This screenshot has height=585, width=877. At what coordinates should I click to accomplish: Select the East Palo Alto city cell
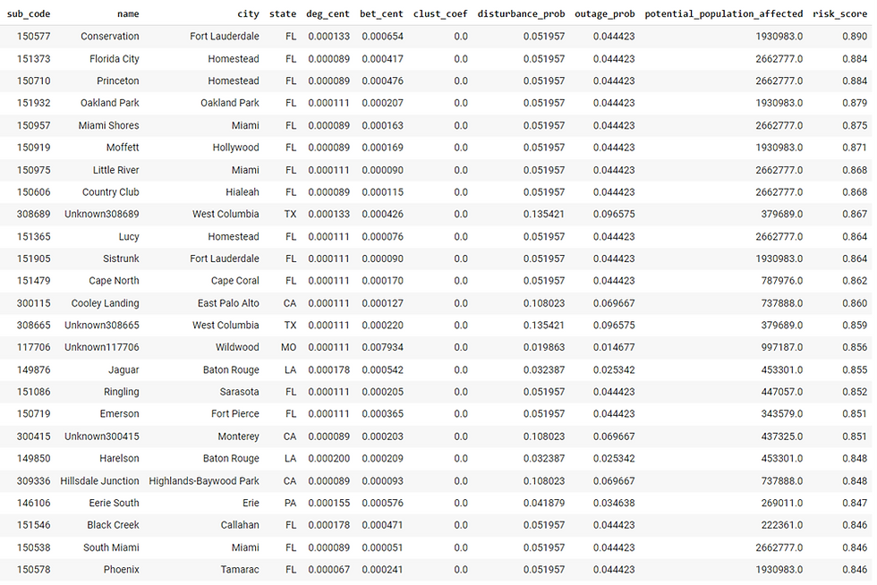tap(228, 303)
